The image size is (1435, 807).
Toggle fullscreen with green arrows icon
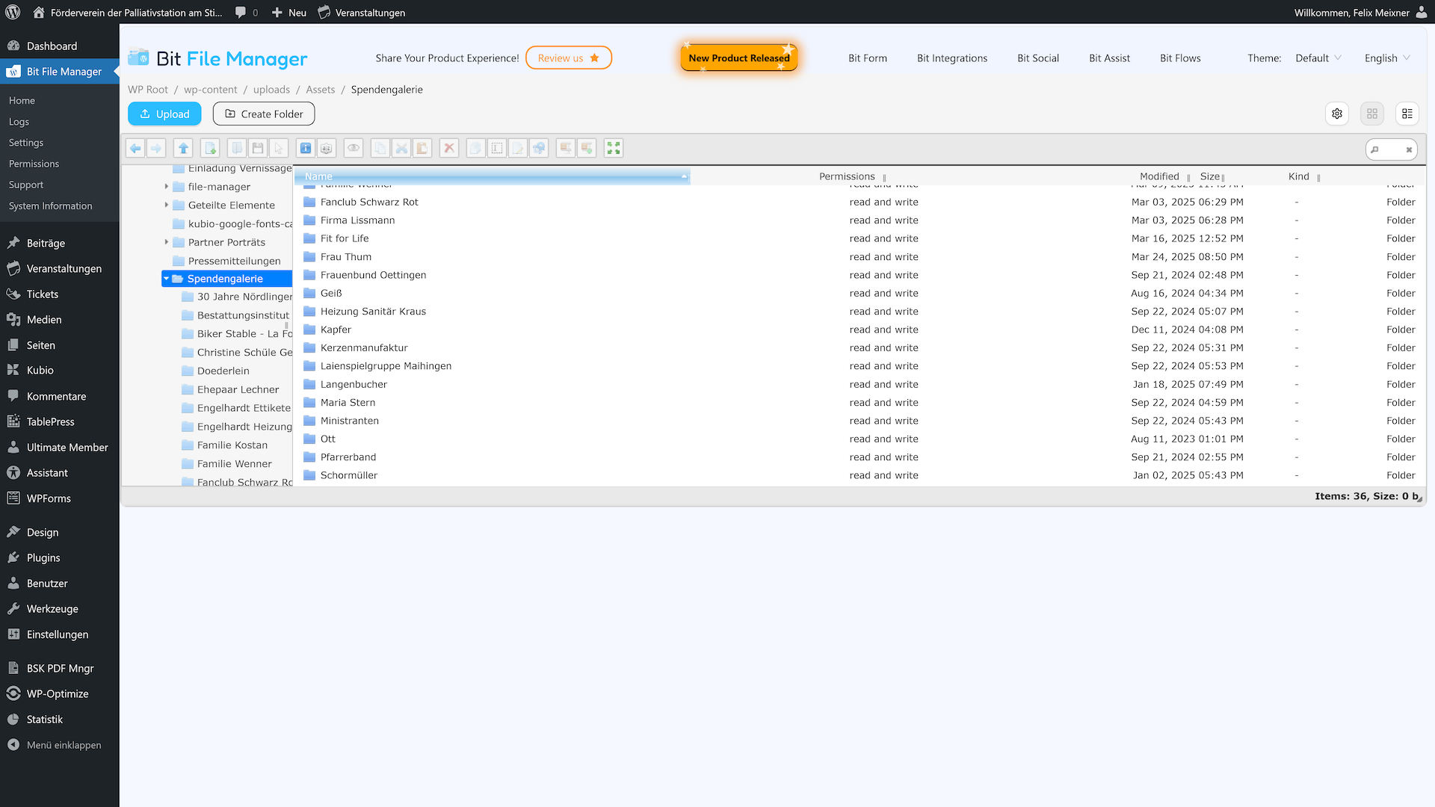click(614, 148)
